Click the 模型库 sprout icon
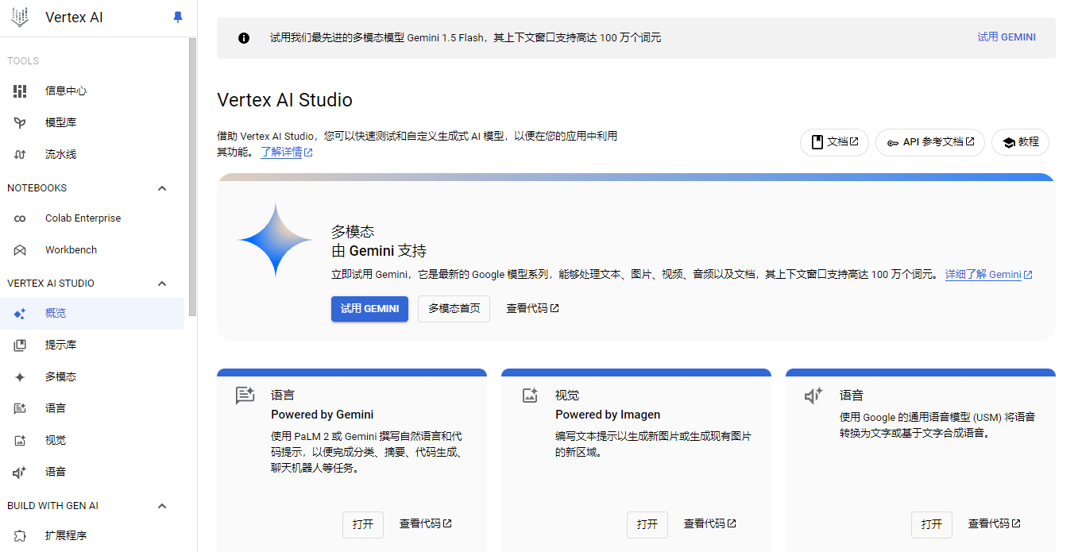The height and width of the screenshot is (552, 1078). [x=20, y=123]
